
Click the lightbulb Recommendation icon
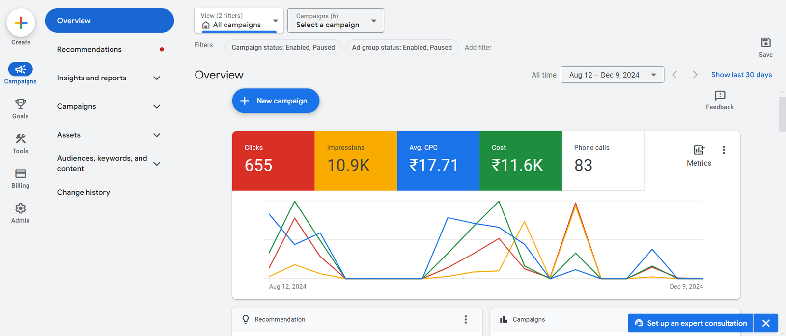tap(246, 319)
